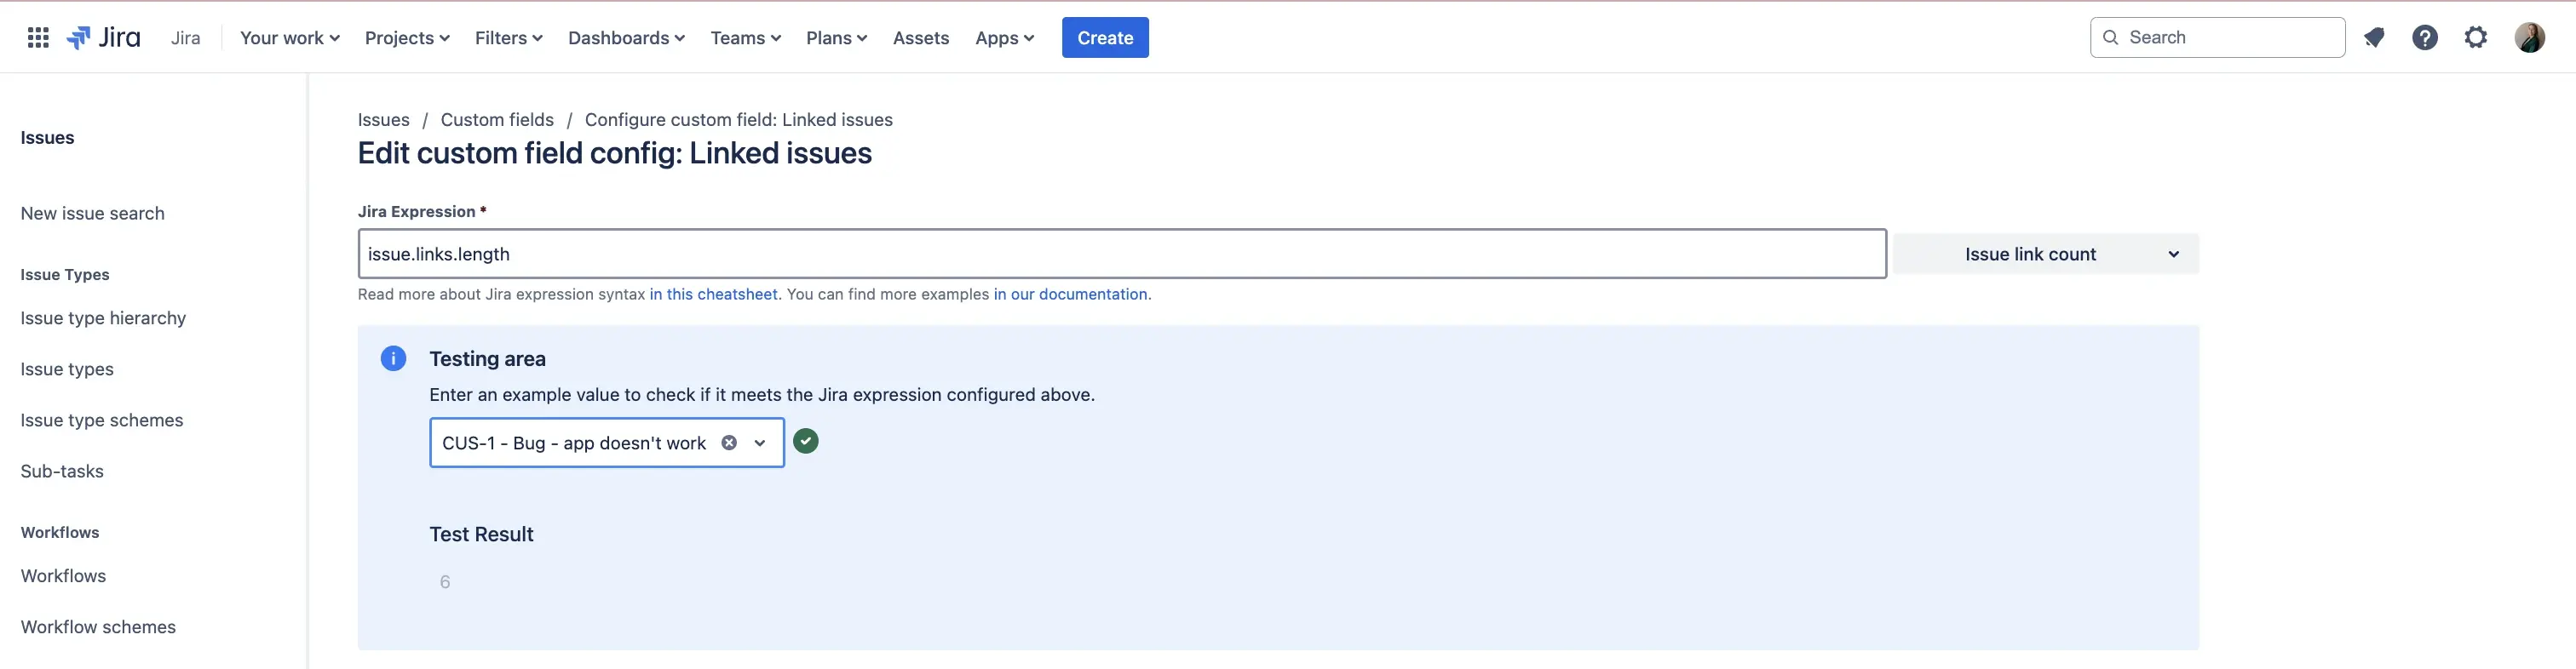Screen dimensions: 2576x669
Task: Click the Create button
Action: (x=1105, y=37)
